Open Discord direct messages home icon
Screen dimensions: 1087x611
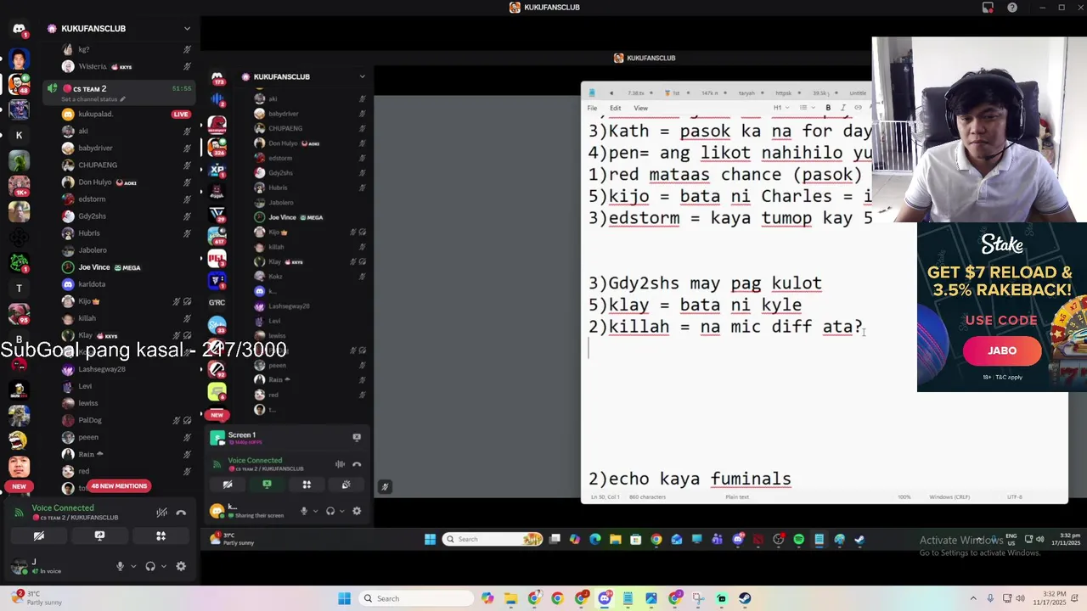point(19,29)
